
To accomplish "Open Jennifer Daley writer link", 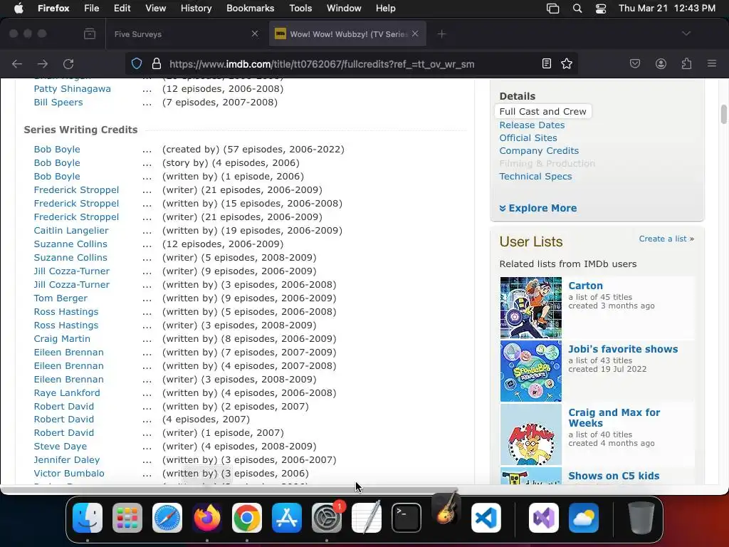I will tap(66, 460).
